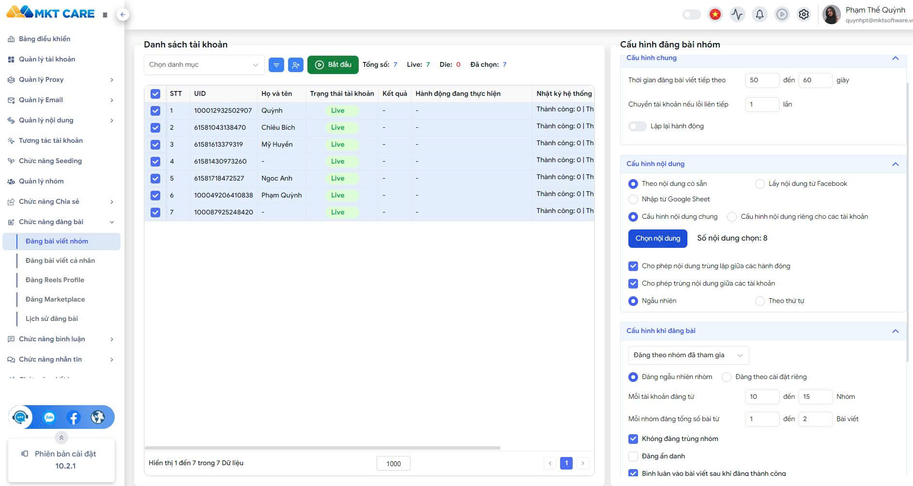This screenshot has height=486, width=913.
Task: Click the play tutorial icon in header
Action: coord(782,15)
